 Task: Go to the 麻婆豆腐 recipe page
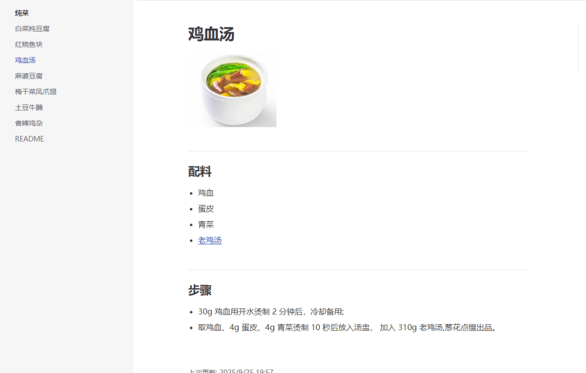pos(29,76)
